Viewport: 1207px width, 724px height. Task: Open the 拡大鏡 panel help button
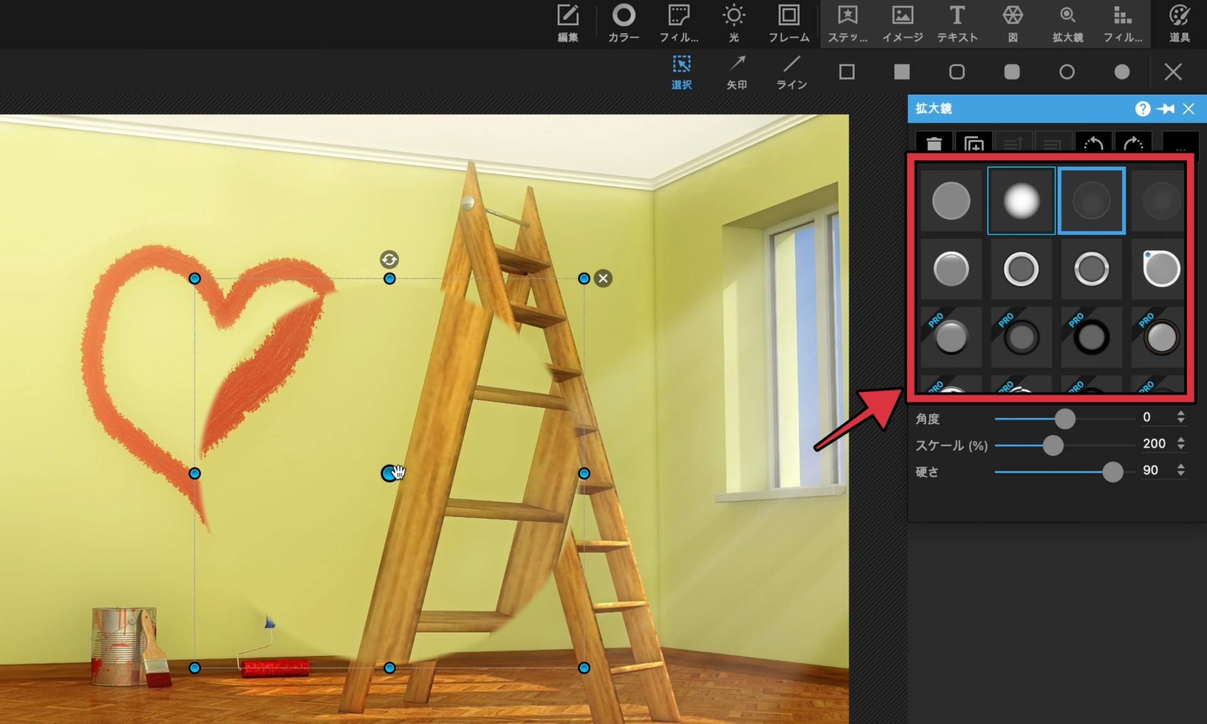[x=1142, y=109]
